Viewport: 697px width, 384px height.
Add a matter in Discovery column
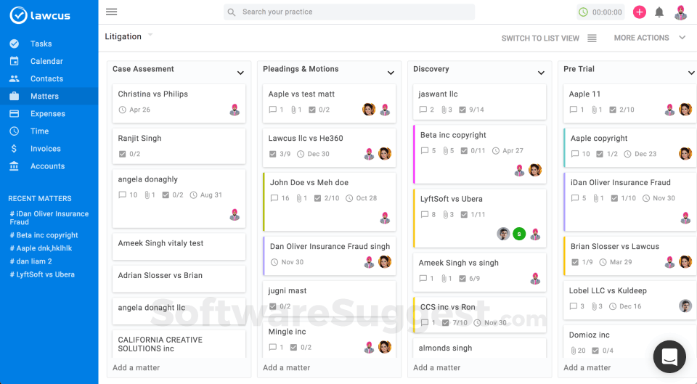tap(437, 367)
